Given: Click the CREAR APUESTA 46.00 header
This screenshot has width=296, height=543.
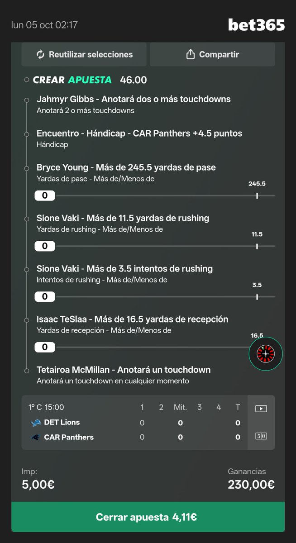Looking at the screenshot, I should [90, 80].
